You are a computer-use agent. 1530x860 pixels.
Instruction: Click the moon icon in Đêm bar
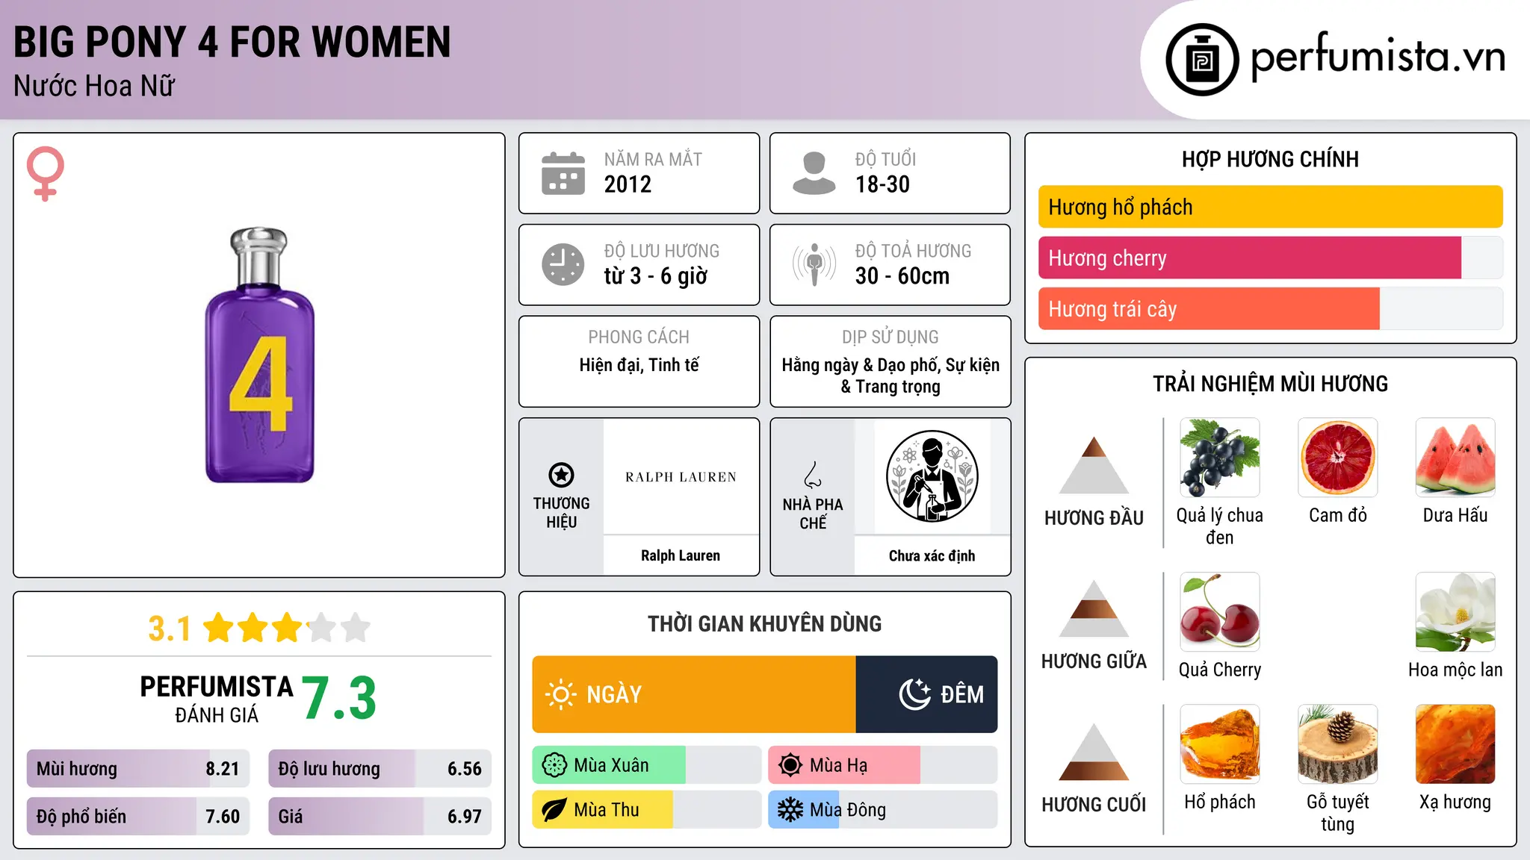tap(915, 694)
